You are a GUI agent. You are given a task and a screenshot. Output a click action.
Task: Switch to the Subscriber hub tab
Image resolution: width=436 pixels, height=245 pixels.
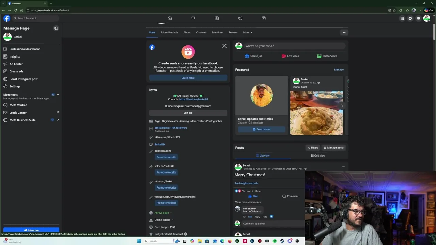169,32
